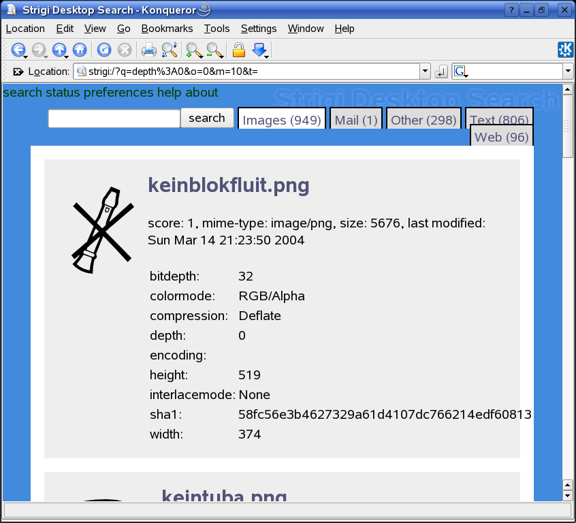This screenshot has height=523, width=576.
Task: Click the vertical scrollbar up arrow
Action: [568, 89]
